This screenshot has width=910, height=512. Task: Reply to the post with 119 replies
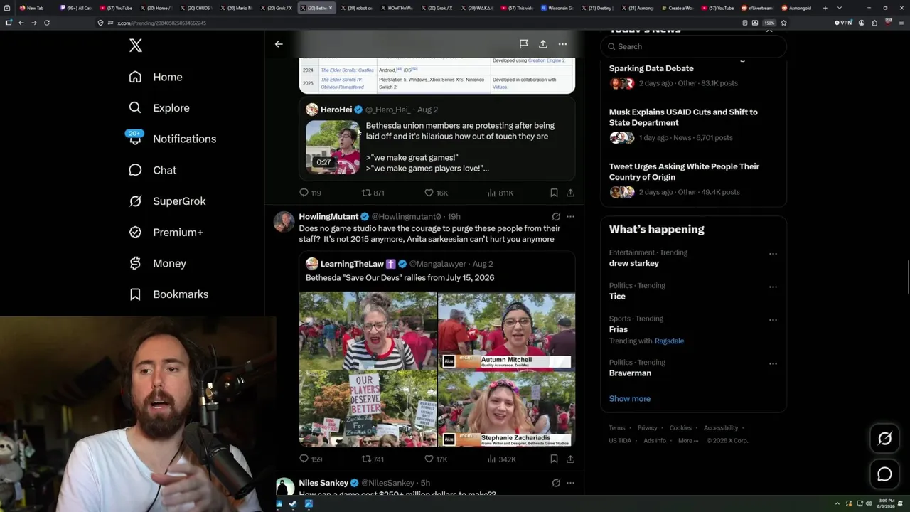(x=310, y=193)
